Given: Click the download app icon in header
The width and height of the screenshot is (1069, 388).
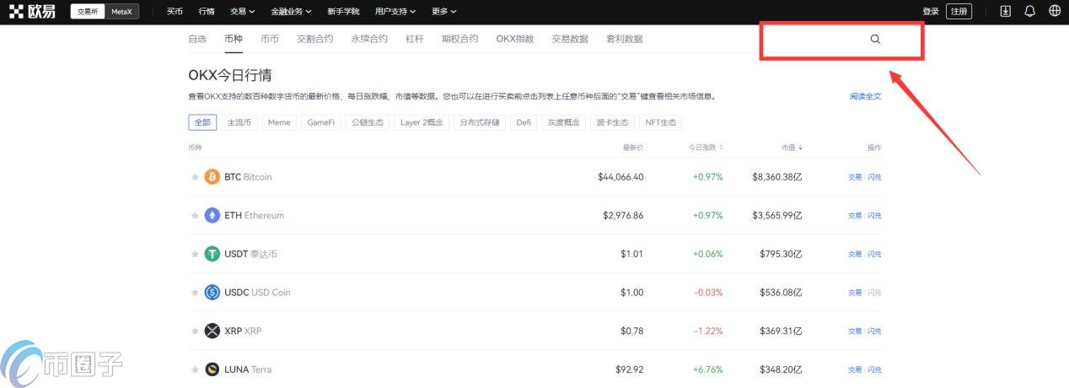Looking at the screenshot, I should tap(1005, 11).
